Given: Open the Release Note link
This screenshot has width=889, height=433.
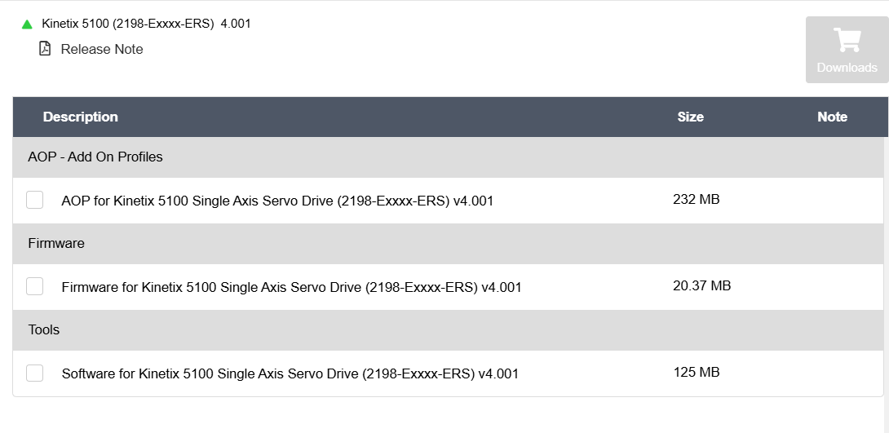Looking at the screenshot, I should [102, 49].
